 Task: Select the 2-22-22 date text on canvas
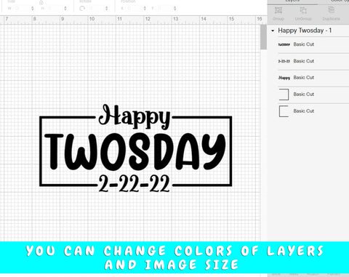[x=134, y=184]
